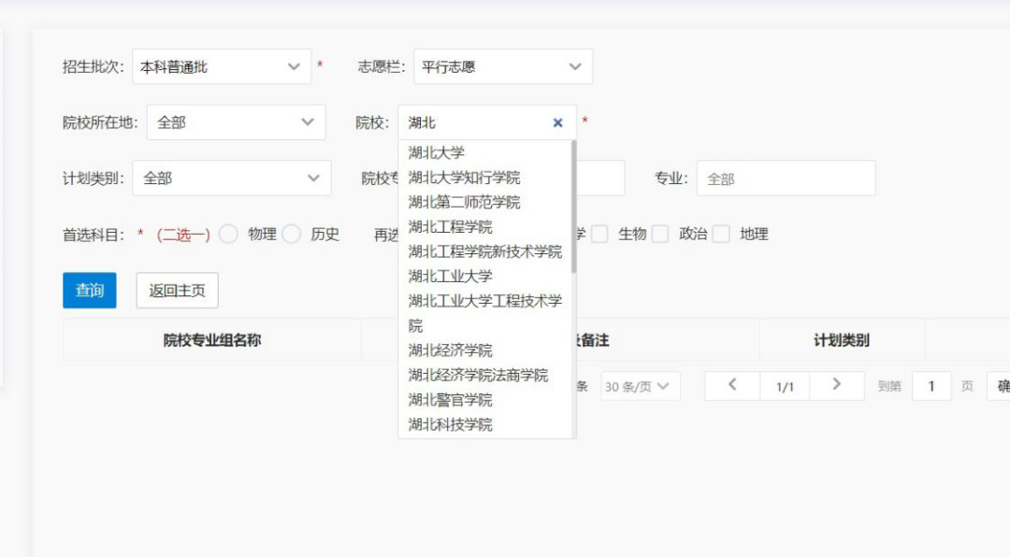Viewport: 1010px width, 557px height.
Task: Choose 湖北工业大学工程技术学院 from the list
Action: 485,313
